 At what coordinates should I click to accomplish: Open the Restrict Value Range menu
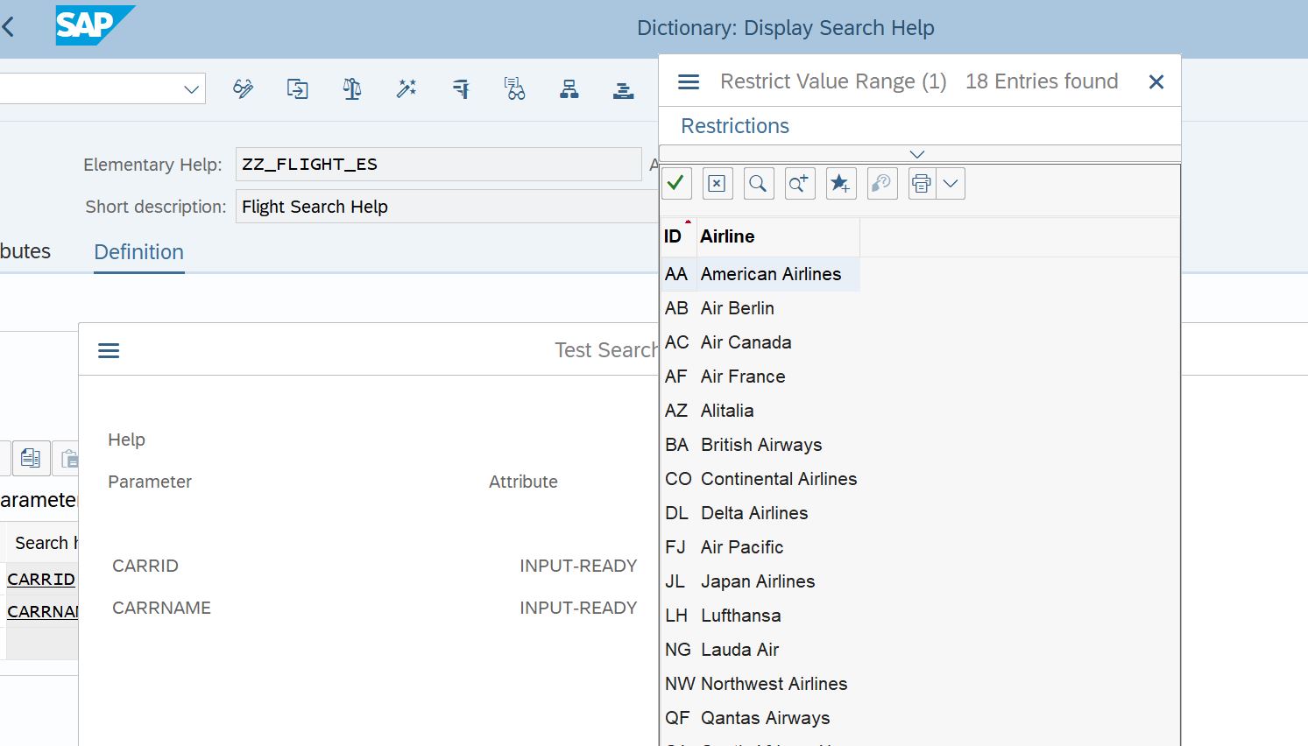(688, 81)
